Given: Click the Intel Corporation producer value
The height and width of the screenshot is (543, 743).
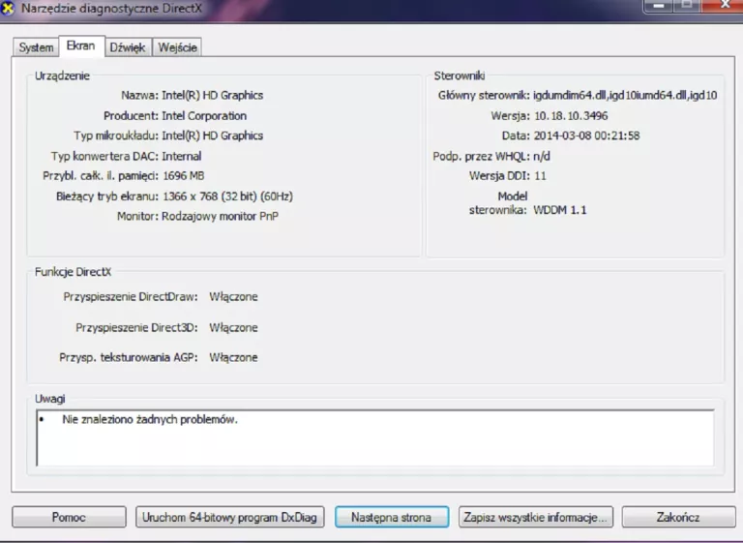Looking at the screenshot, I should pyautogui.click(x=204, y=116).
